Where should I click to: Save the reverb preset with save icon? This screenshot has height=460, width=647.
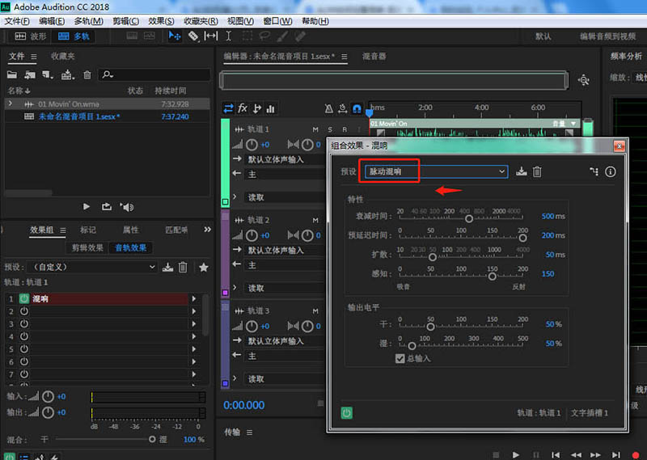tap(521, 171)
